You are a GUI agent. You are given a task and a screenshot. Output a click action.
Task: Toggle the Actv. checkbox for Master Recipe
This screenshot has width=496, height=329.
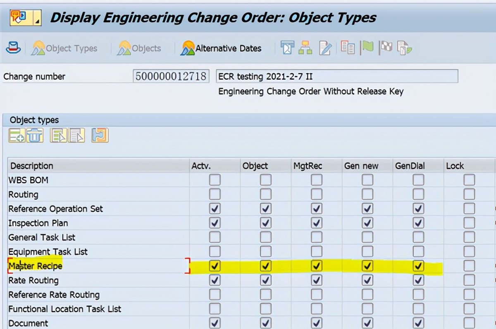(x=215, y=266)
